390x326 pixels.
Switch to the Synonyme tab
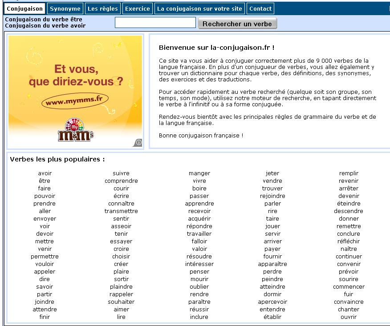tap(65, 9)
